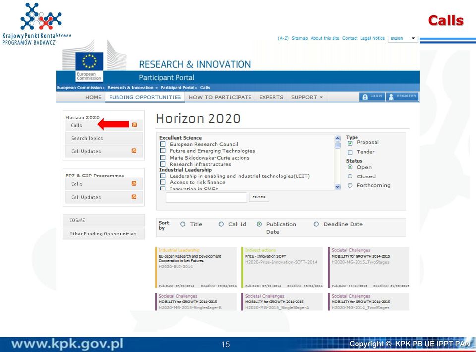476x352 pixels.
Task: Click the REGISTER button
Action: tap(403, 97)
